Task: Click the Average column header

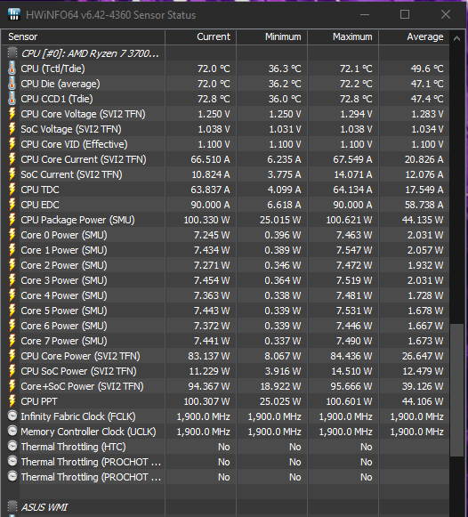Action: point(414,37)
